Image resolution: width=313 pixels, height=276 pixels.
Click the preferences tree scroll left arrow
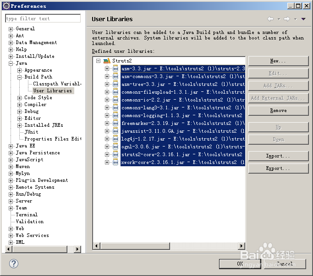click(x=9, y=249)
